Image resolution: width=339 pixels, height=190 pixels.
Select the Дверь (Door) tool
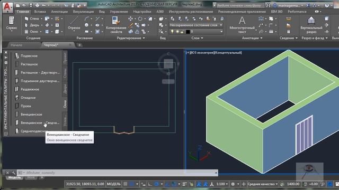32,25
